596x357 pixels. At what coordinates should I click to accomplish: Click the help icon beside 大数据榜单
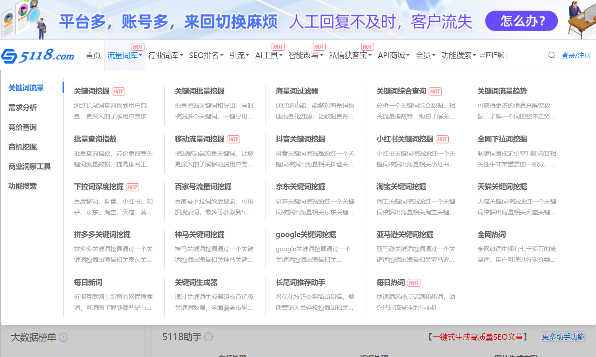63,337
